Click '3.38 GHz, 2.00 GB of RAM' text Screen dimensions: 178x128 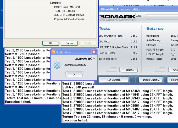click(69, 15)
